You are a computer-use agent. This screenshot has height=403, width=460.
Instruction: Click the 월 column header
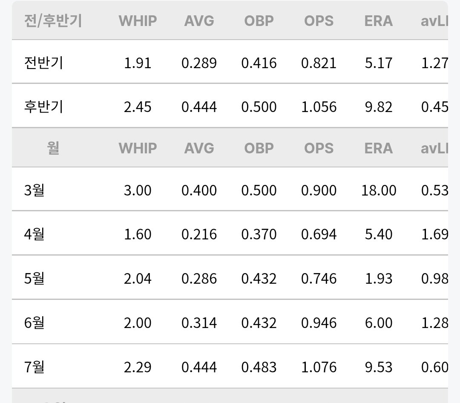point(53,148)
